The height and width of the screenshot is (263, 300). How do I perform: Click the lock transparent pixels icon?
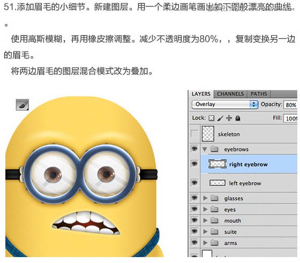pyautogui.click(x=212, y=118)
